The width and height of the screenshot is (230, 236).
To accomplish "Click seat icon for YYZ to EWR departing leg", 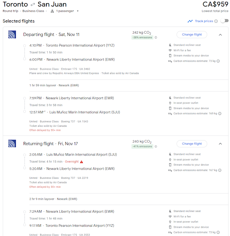I will tap(170, 45).
